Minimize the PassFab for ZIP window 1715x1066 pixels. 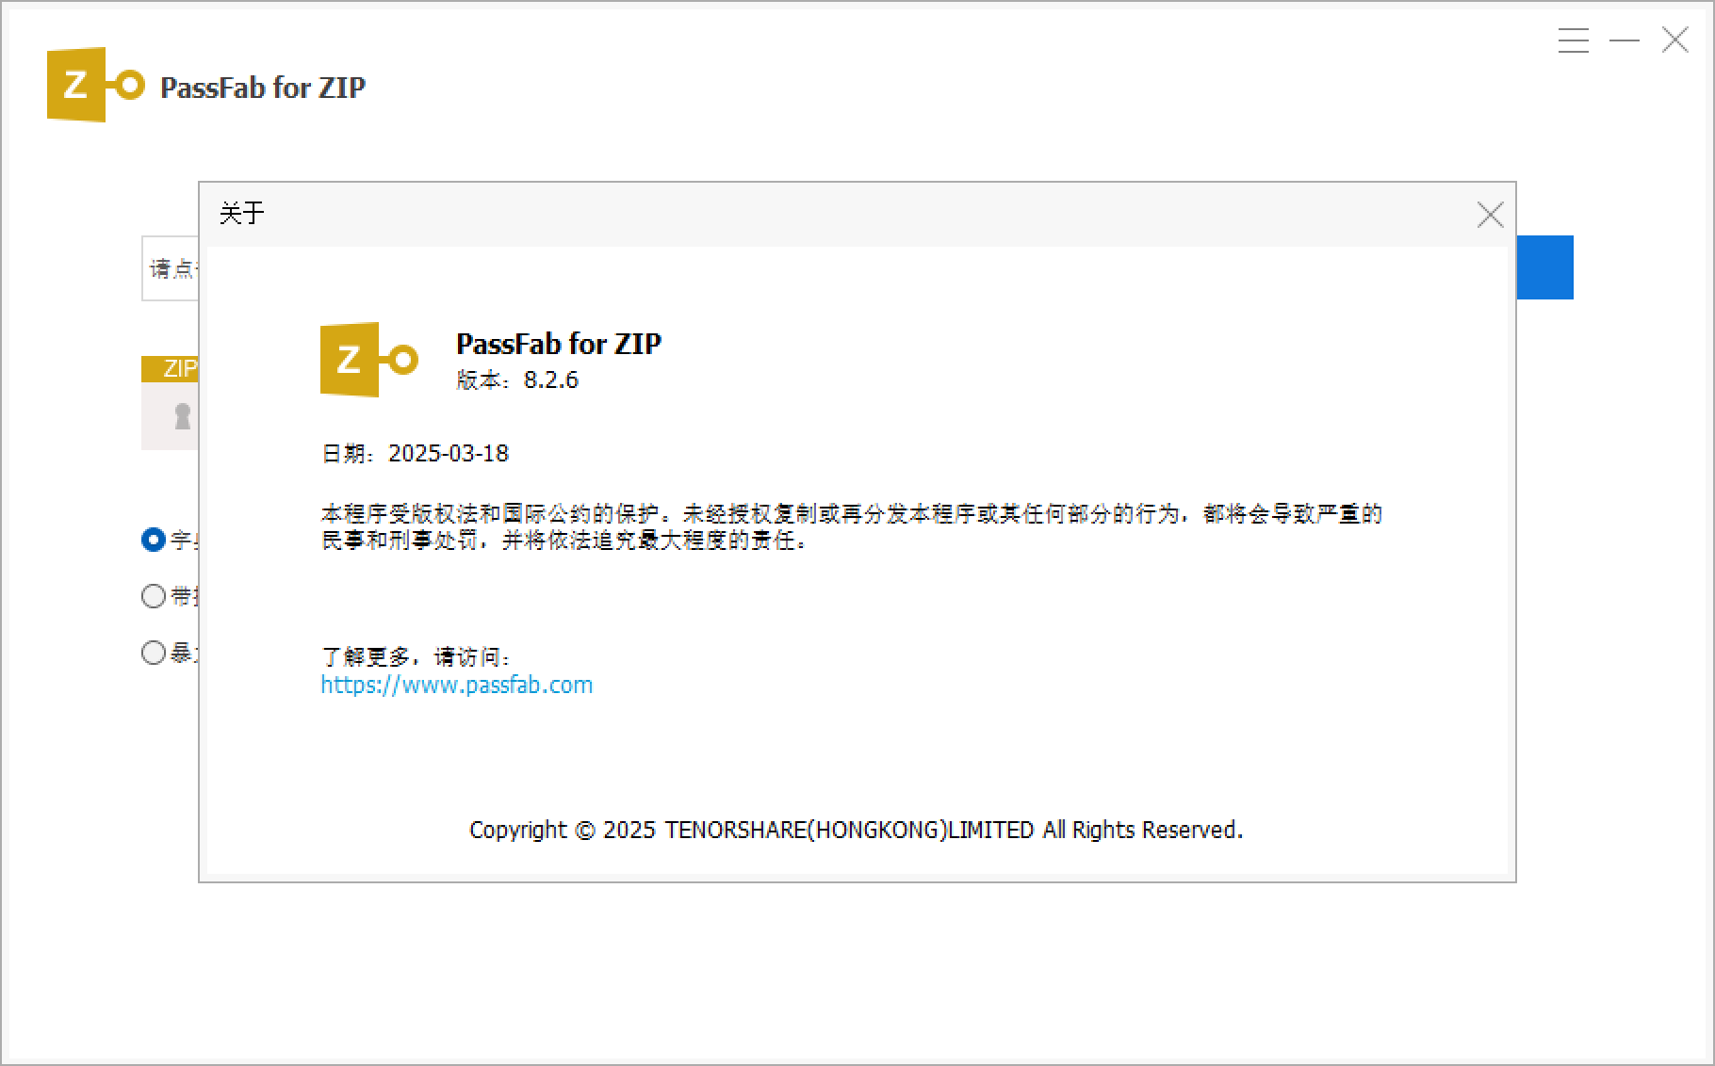point(1624,40)
